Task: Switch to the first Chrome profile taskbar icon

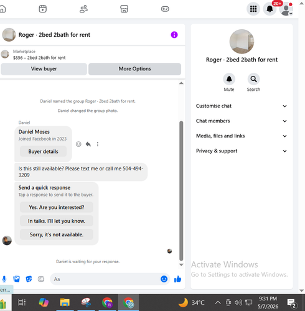Action: [107, 302]
